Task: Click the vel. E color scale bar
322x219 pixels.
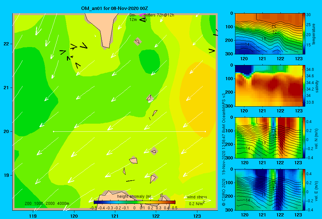Action: pos(304,190)
